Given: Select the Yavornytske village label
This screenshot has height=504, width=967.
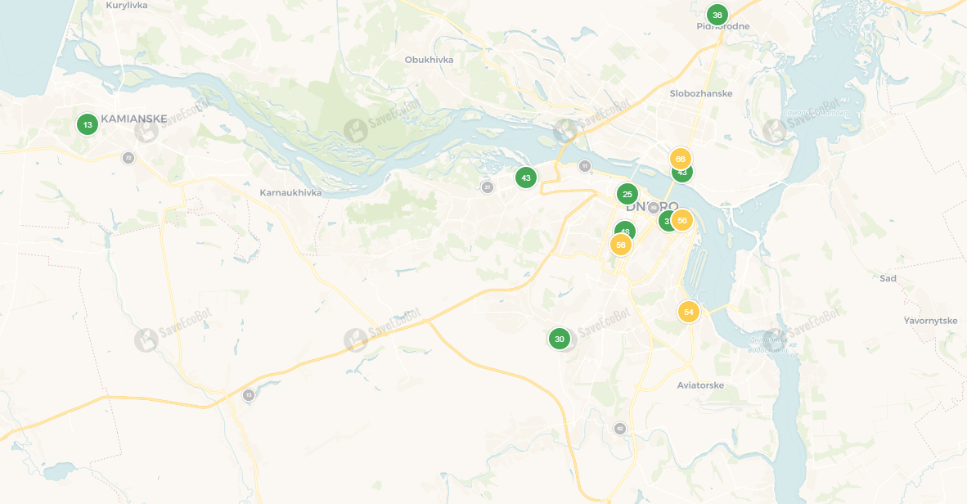Looking at the screenshot, I should 931,321.
